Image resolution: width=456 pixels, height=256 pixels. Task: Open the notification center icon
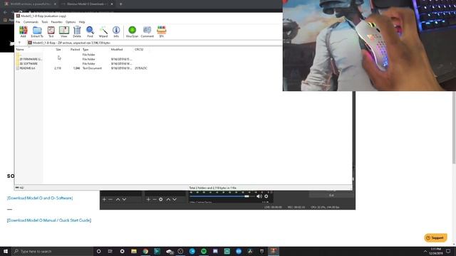448,251
